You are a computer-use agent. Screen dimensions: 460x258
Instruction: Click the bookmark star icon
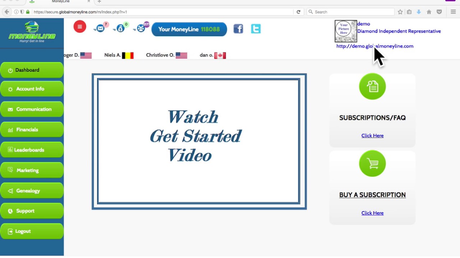tap(400, 12)
